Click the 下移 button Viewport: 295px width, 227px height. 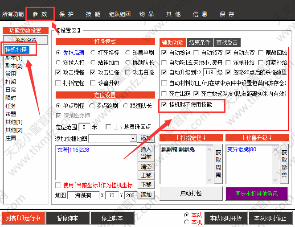[146, 184]
